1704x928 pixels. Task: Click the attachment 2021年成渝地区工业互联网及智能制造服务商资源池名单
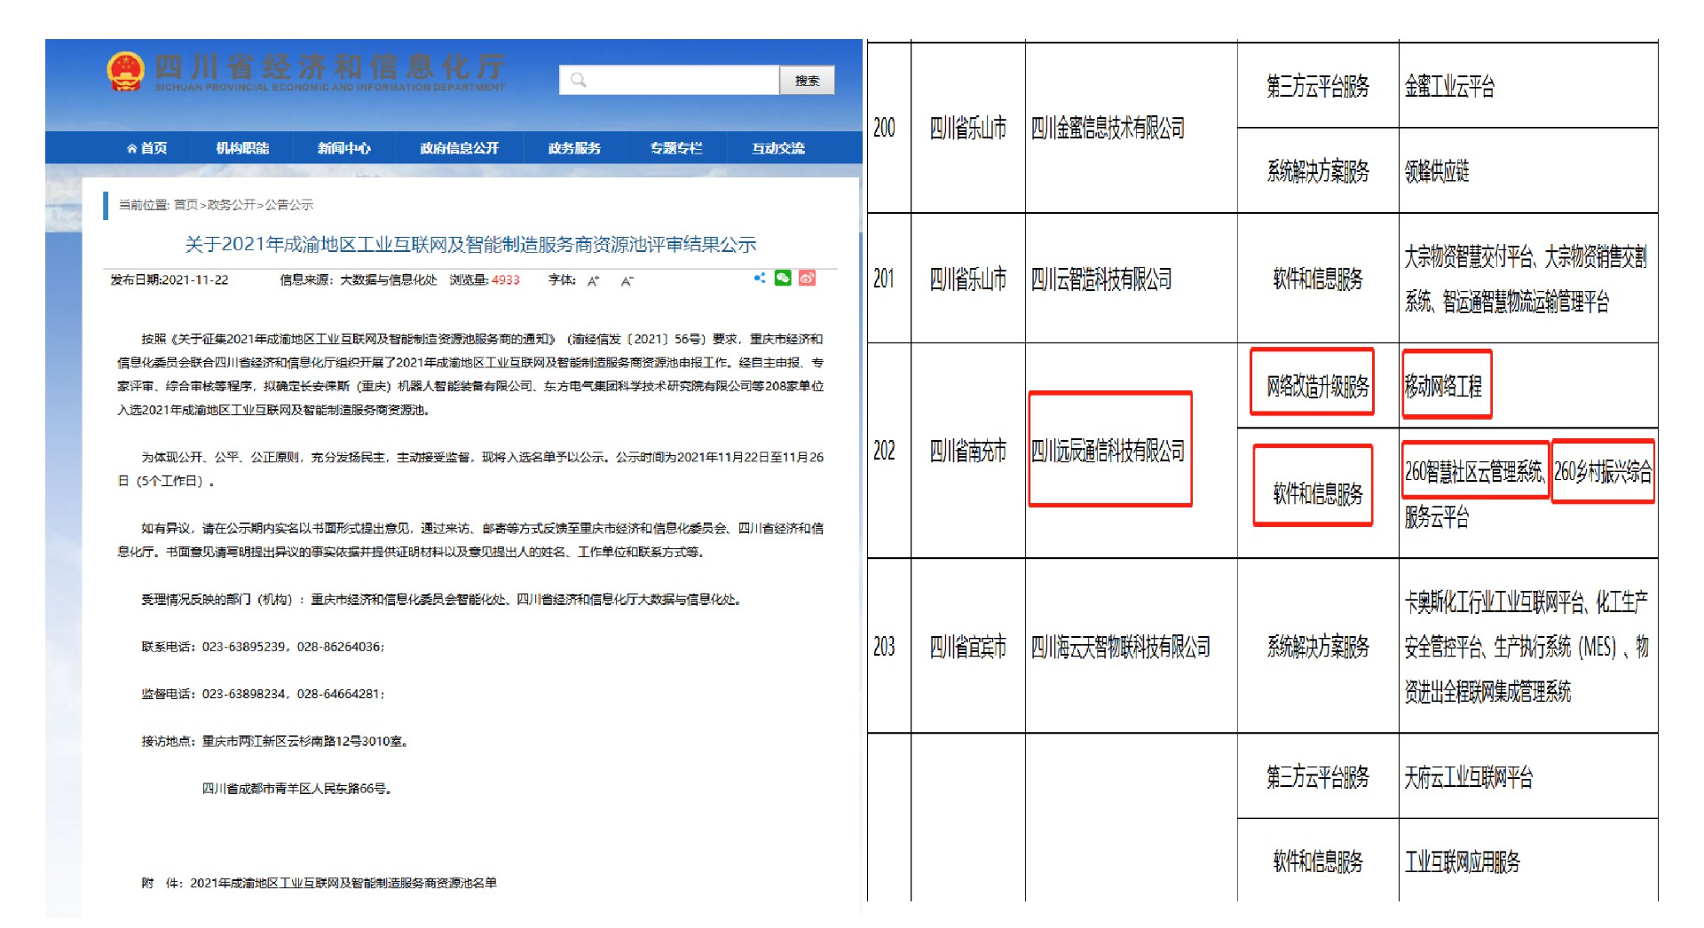click(343, 883)
